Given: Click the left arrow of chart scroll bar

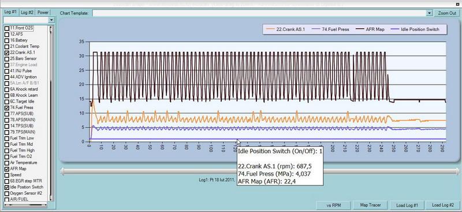Looking at the screenshot, I should [62, 172].
